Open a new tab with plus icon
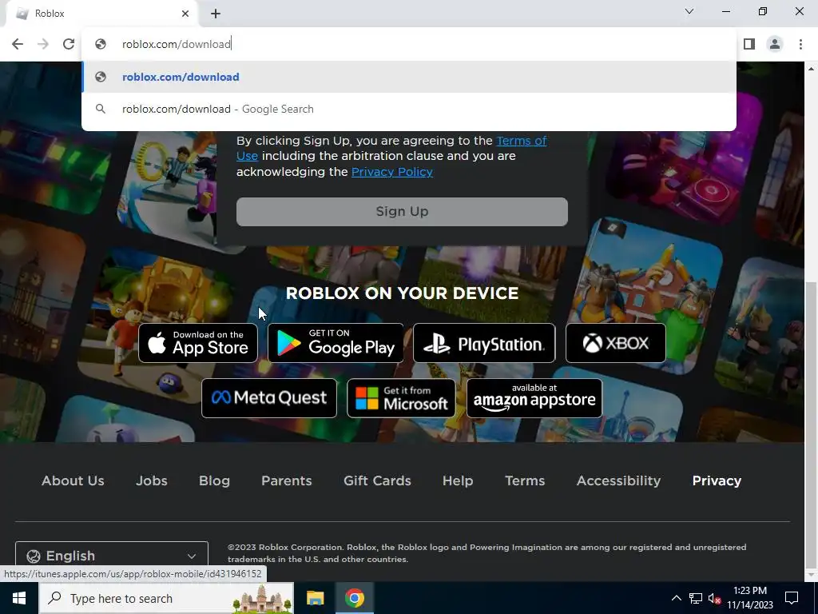 coord(216,14)
